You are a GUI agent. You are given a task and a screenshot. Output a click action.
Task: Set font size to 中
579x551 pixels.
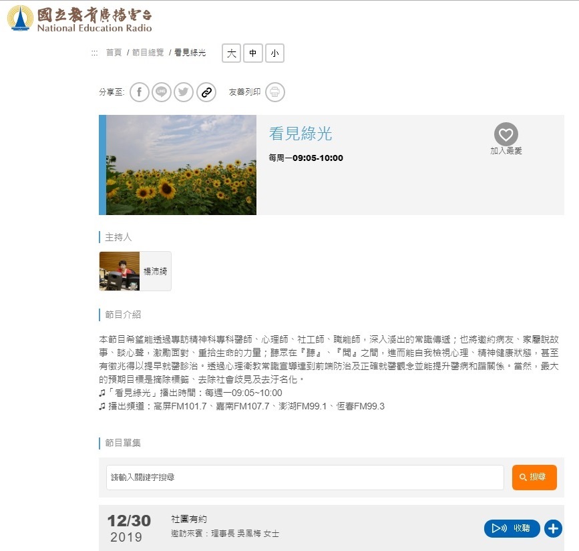[253, 53]
